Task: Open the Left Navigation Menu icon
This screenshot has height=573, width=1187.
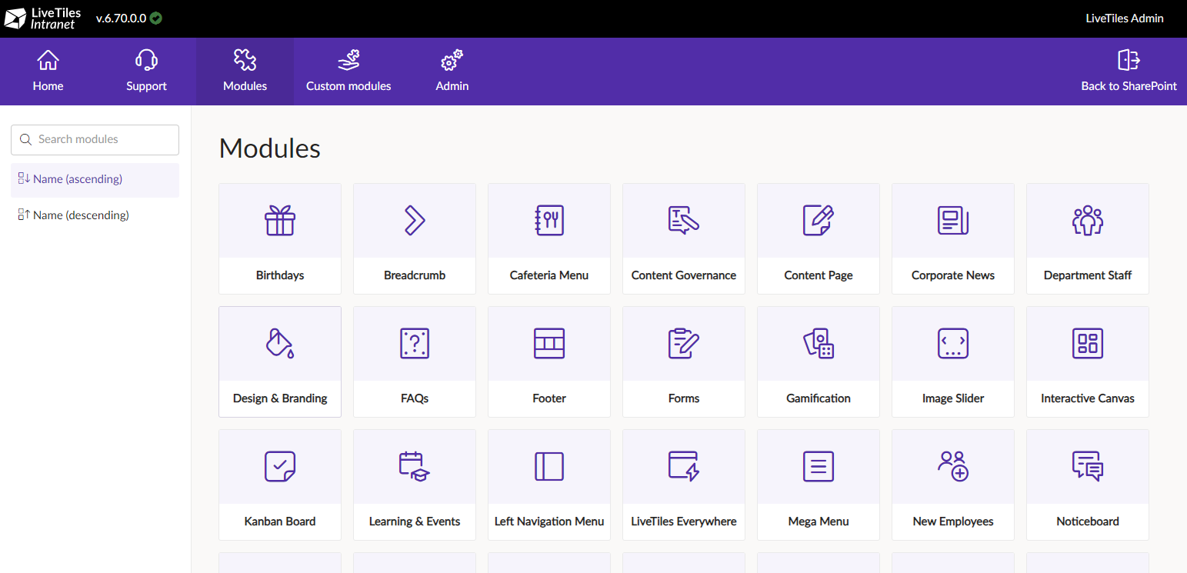Action: 549,467
